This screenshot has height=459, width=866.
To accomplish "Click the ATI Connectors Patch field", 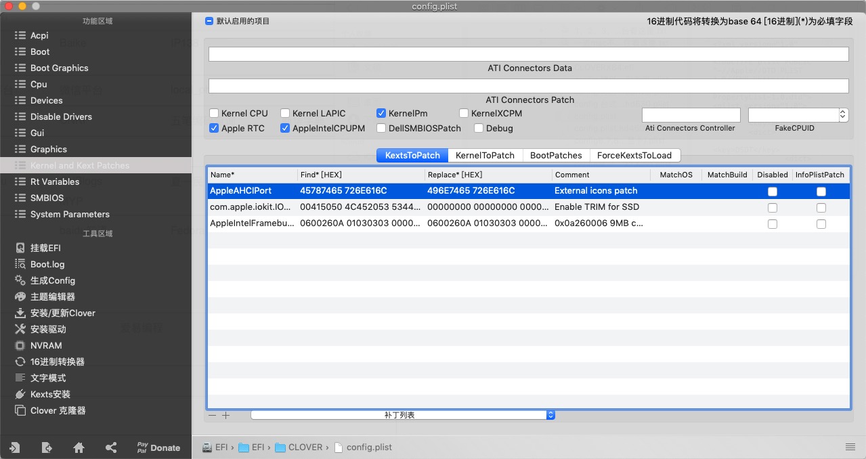I will pyautogui.click(x=528, y=86).
